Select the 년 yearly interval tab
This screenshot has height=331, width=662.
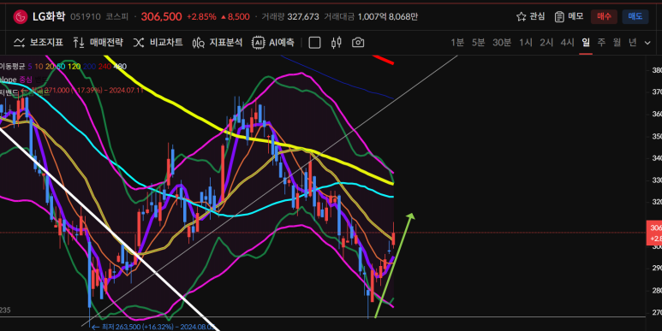[x=632, y=42]
